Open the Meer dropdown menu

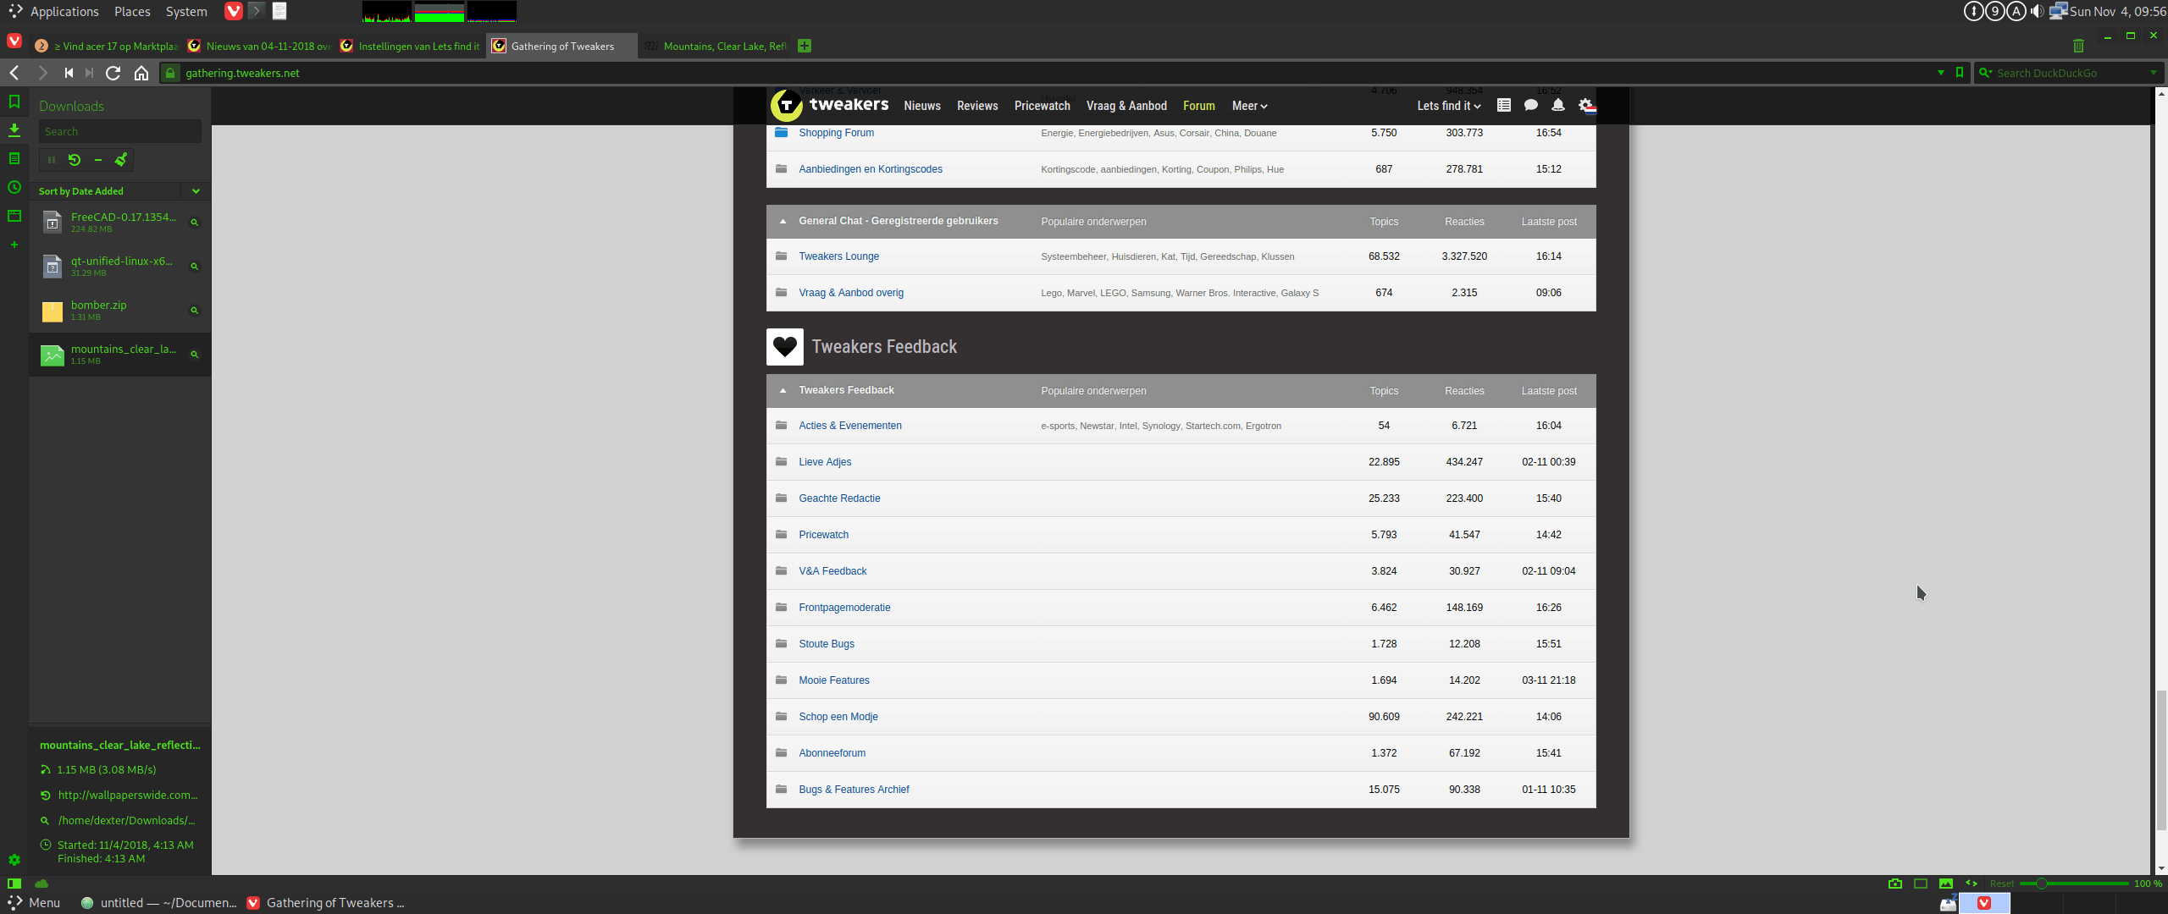(x=1249, y=106)
